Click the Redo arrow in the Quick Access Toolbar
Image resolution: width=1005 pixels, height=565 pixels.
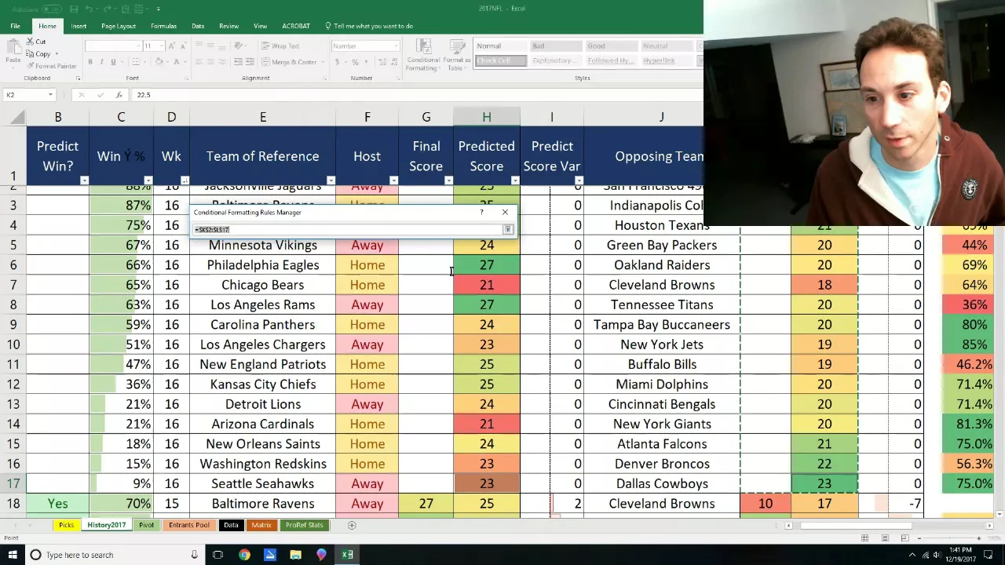(108, 9)
